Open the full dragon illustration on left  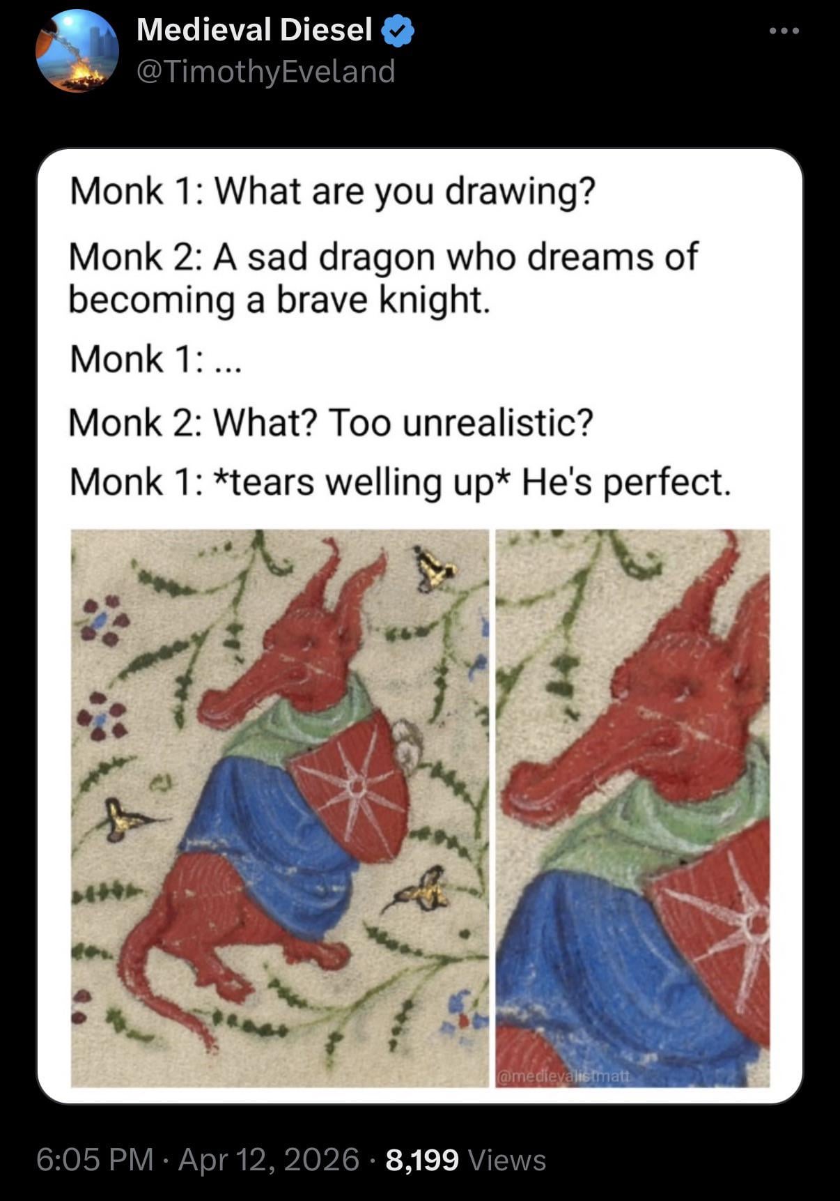click(280, 808)
